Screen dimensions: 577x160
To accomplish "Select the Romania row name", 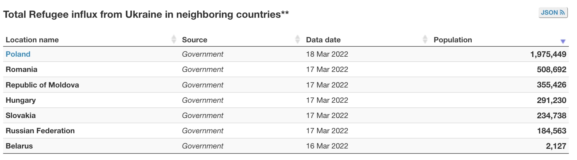I will click(x=22, y=69).
